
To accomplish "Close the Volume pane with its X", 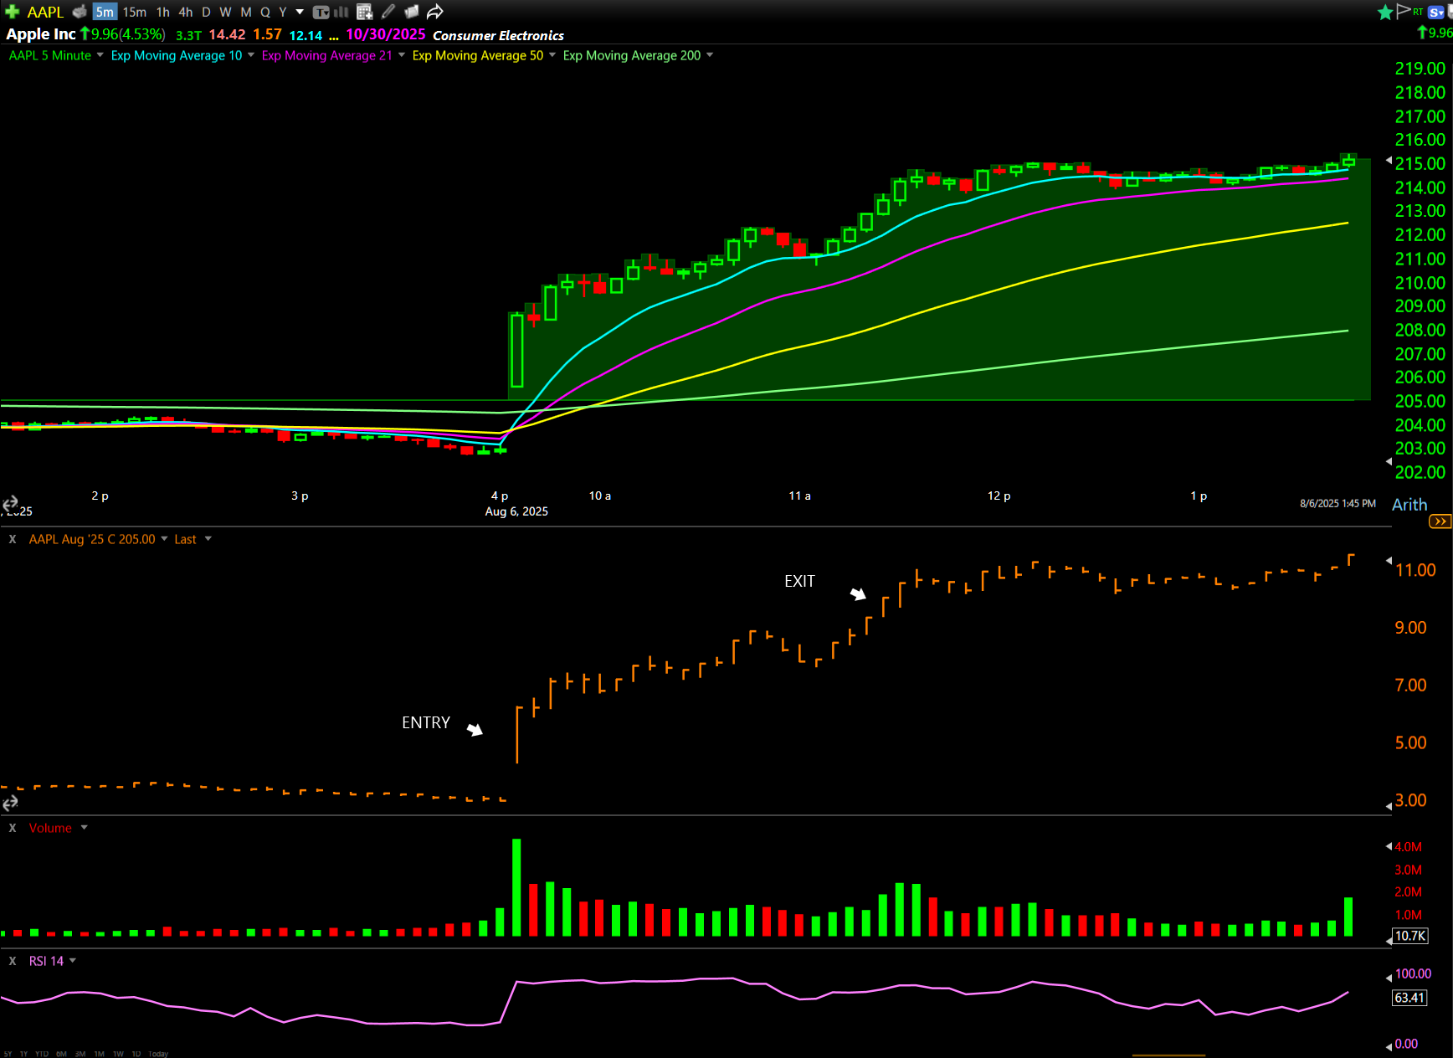I will click(x=13, y=828).
